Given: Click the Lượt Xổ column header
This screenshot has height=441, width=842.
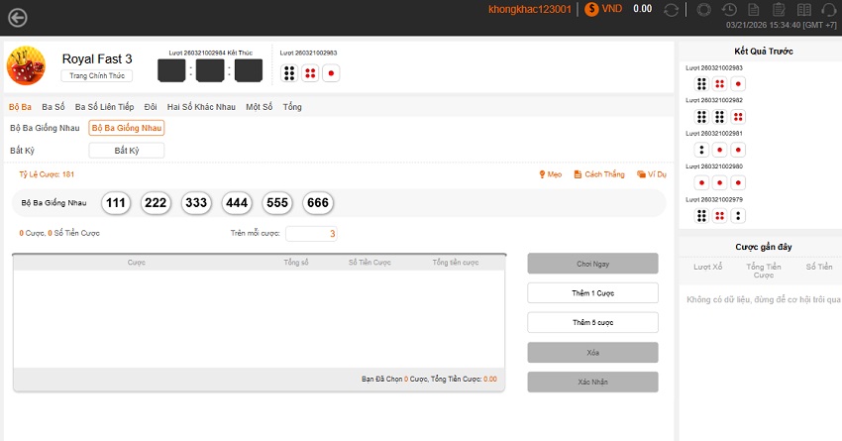Looking at the screenshot, I should tap(707, 267).
